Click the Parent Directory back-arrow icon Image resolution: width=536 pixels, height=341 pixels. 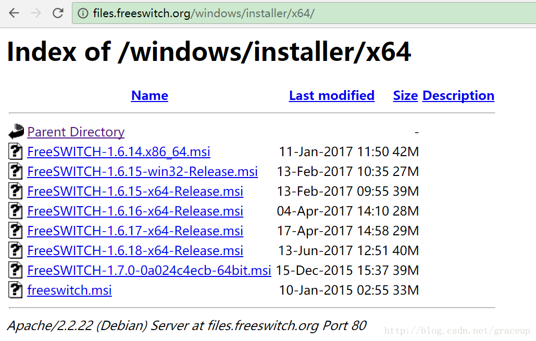tap(16, 132)
